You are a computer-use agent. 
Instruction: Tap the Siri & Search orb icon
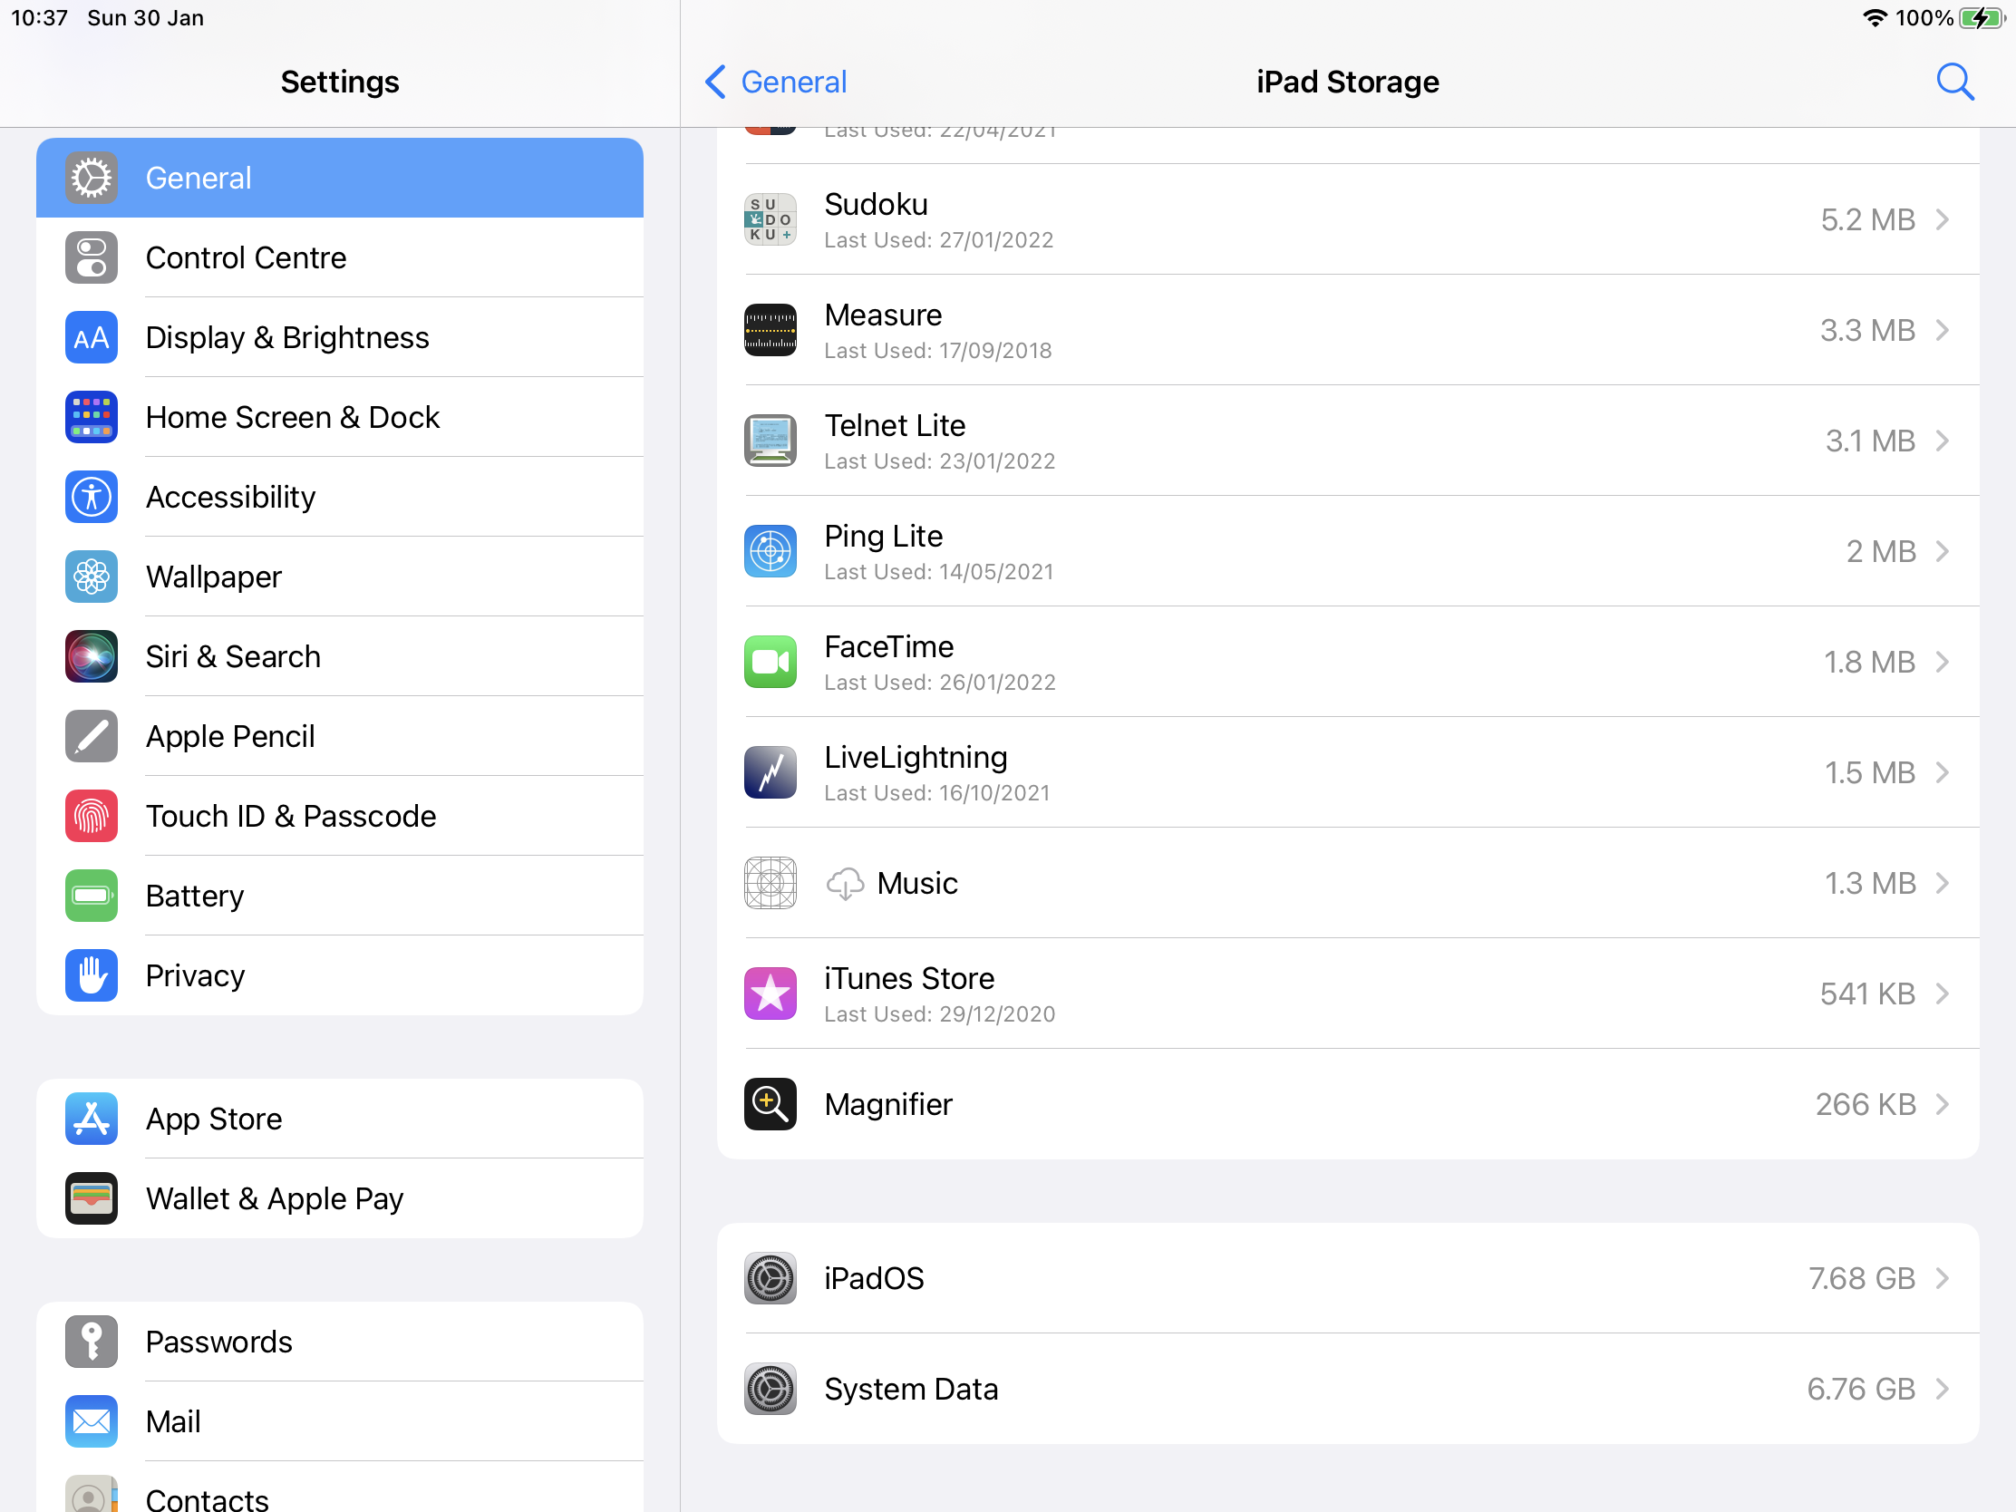(x=92, y=656)
